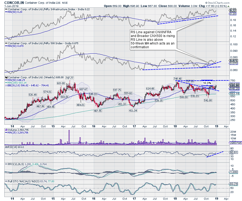Click the 583.14 axis tag
The width and height of the screenshot is (242, 201).
(x=234, y=94)
